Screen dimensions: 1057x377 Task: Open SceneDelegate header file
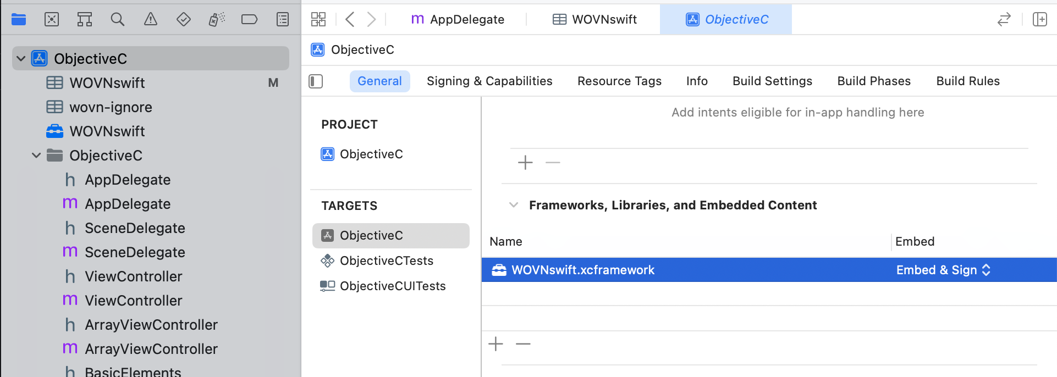click(x=135, y=228)
